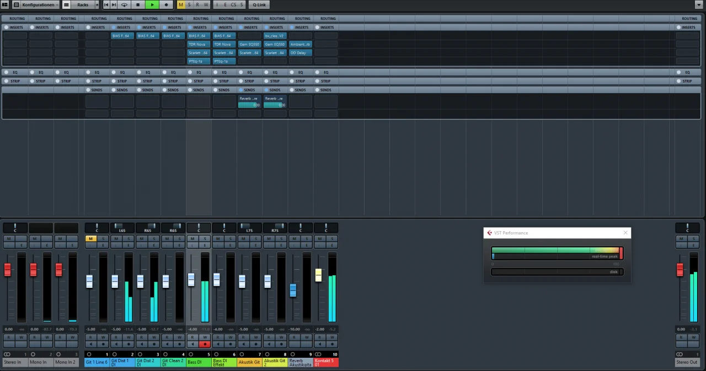Image resolution: width=706 pixels, height=371 pixels.
Task: Click the Stop transport button
Action: [x=138, y=5]
